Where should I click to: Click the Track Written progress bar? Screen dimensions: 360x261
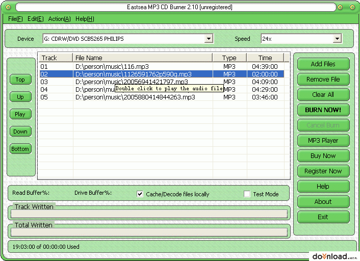[x=149, y=214]
